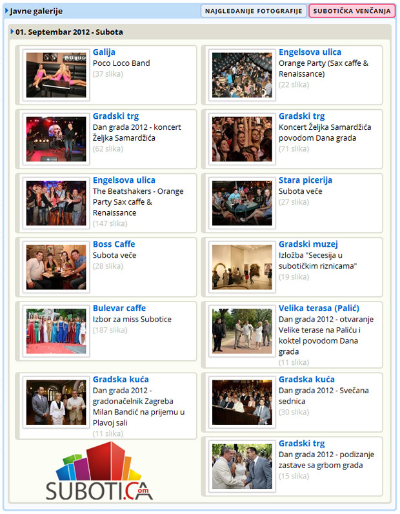Click the arrow beside Javne galerije
This screenshot has width=400, height=514.
(x=6, y=11)
